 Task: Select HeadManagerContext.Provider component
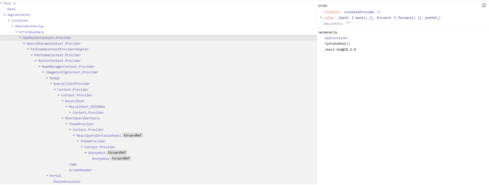coord(68,66)
